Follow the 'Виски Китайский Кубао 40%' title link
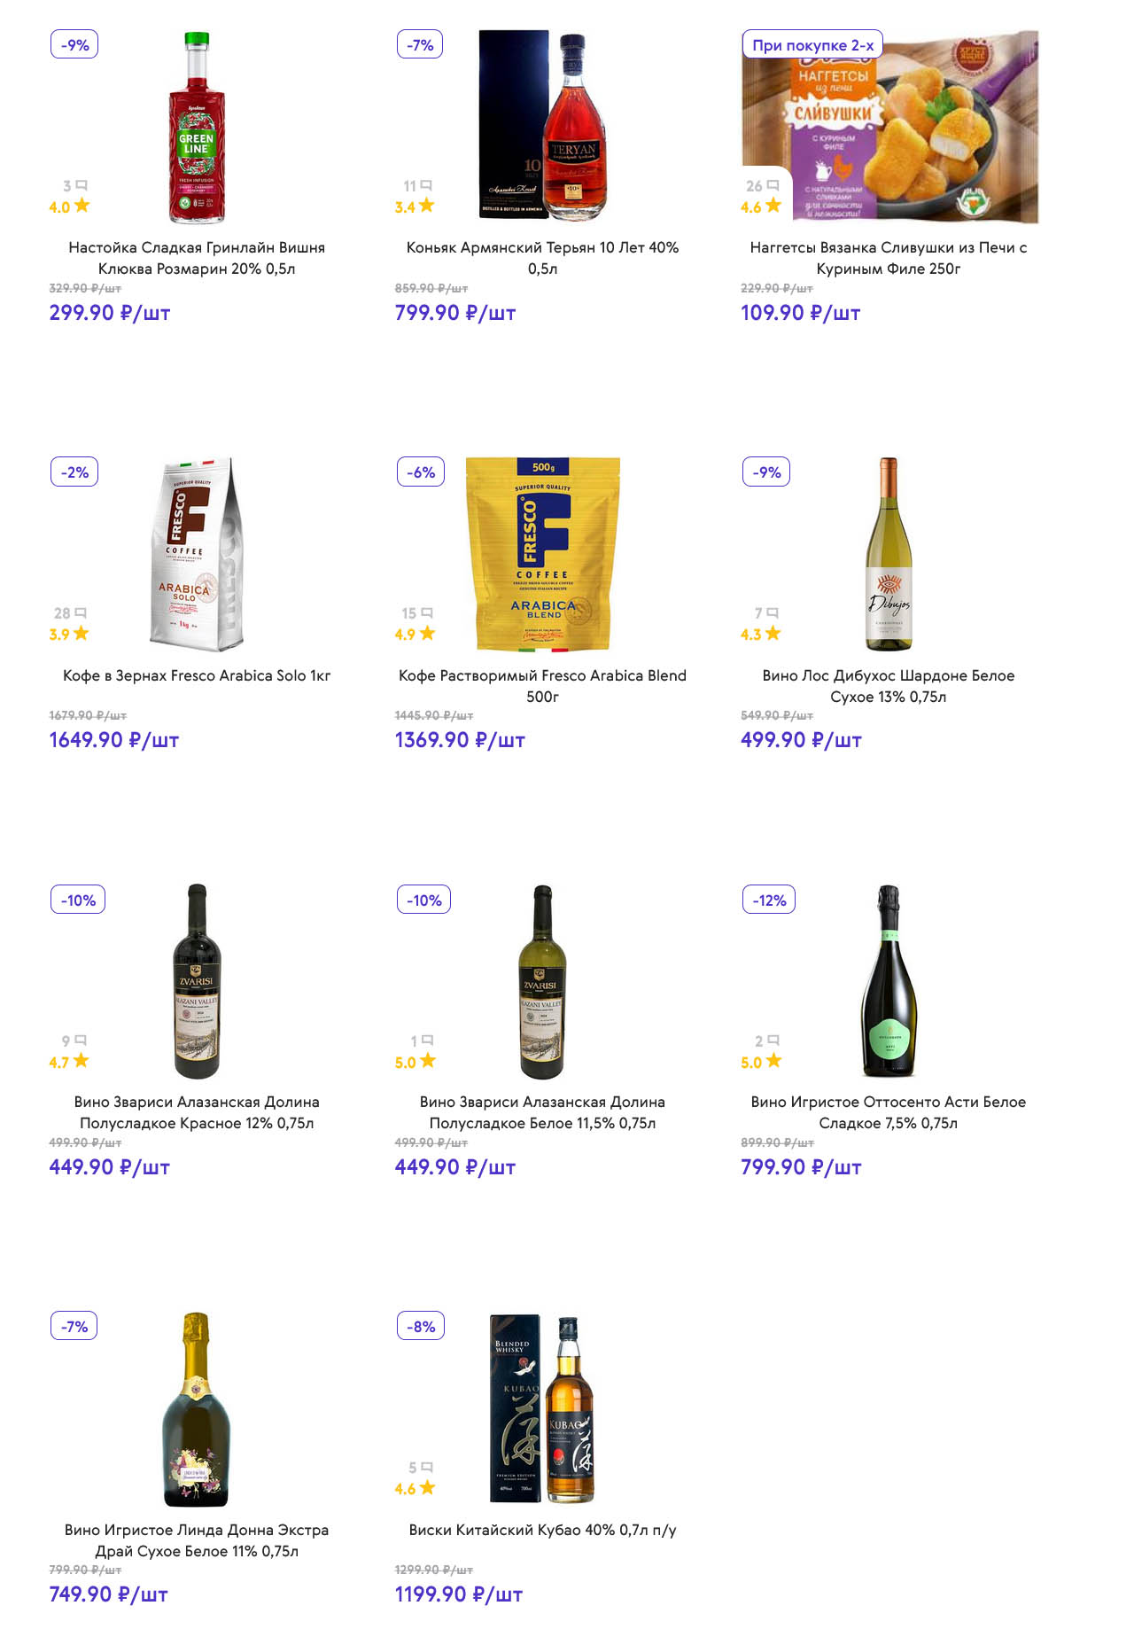 click(542, 1530)
